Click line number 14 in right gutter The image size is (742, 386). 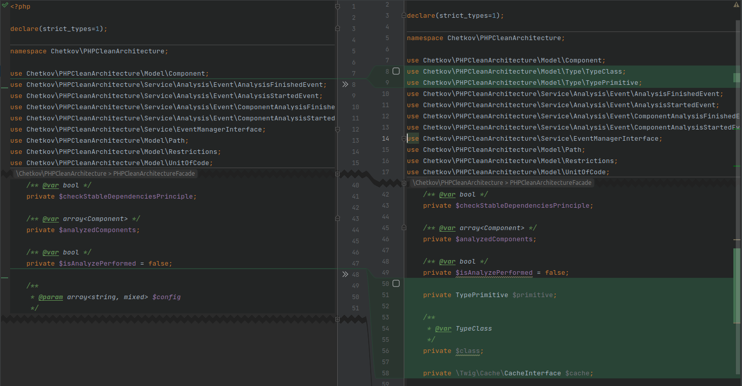click(385, 139)
